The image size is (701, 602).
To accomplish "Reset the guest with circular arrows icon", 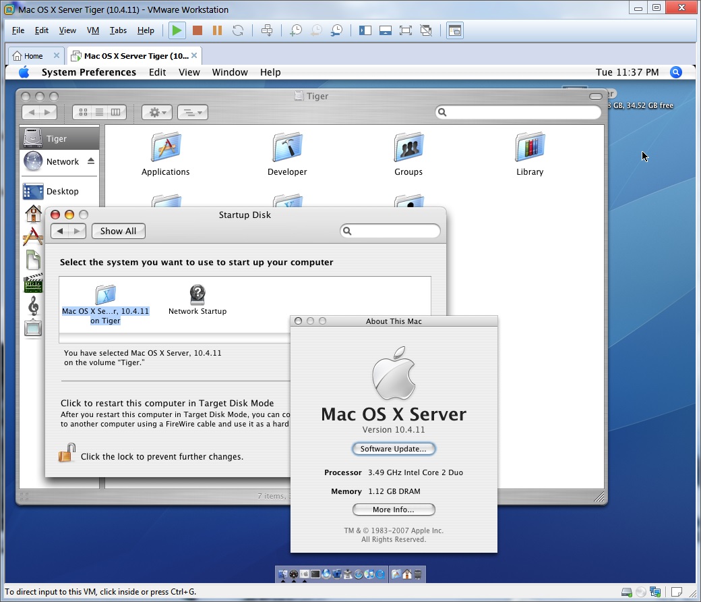I will 238,30.
